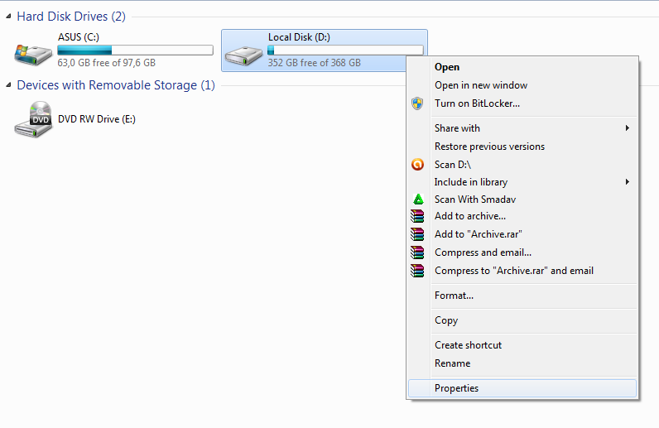Viewport: 659px width, 428px height.
Task: Select the Local Disk (D:) drive icon
Action: tap(243, 55)
